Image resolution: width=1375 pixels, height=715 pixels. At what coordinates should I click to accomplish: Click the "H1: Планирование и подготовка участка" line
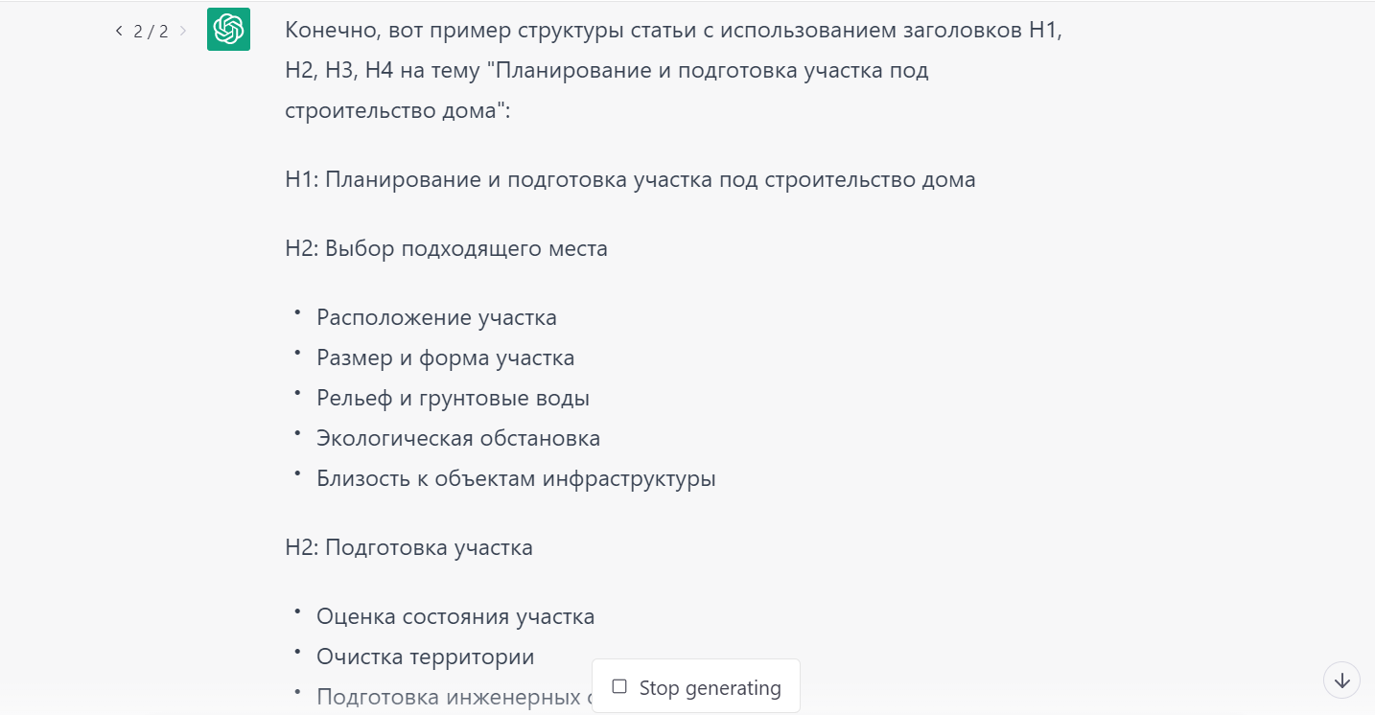(x=630, y=179)
